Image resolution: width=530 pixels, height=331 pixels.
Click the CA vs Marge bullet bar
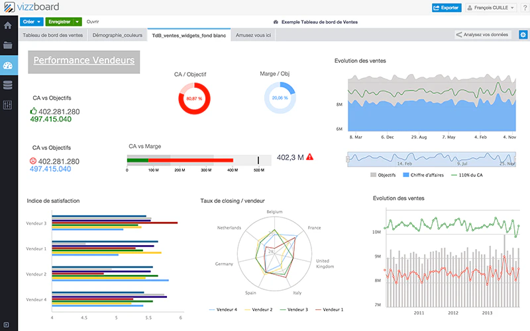[199, 160]
